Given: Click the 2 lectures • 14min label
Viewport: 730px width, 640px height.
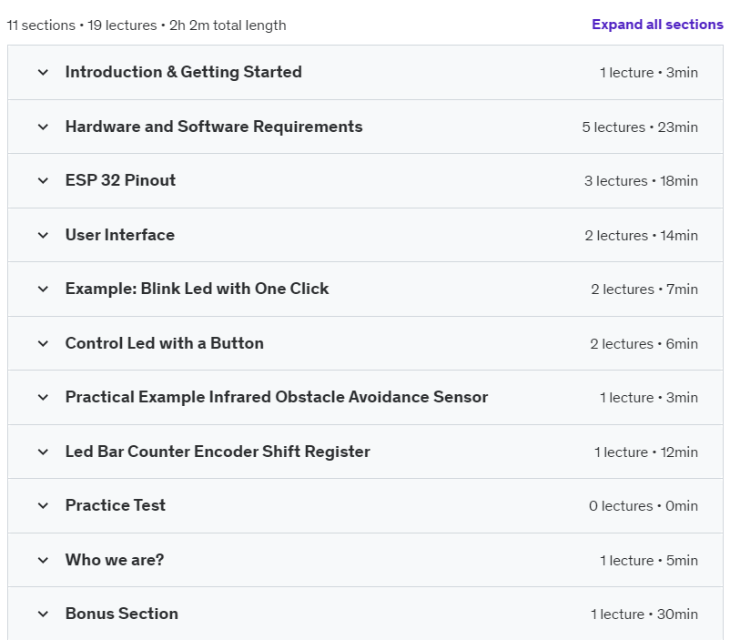Looking at the screenshot, I should coord(641,236).
